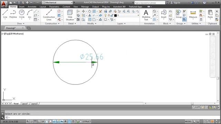
Task: Click the horizontal scrollbar thumb
Action: click(x=192, y=103)
